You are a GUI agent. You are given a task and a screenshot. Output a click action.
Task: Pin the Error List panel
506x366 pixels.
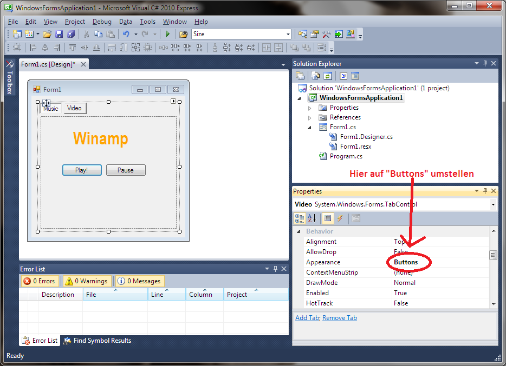(x=275, y=269)
